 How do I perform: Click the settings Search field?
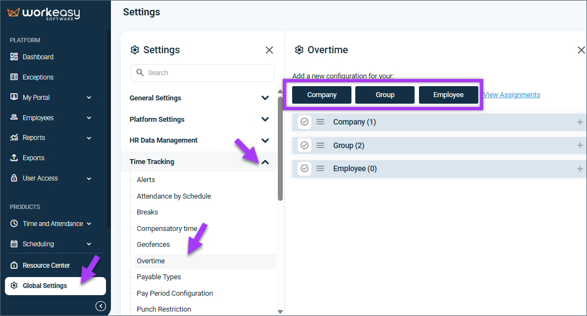(203, 73)
